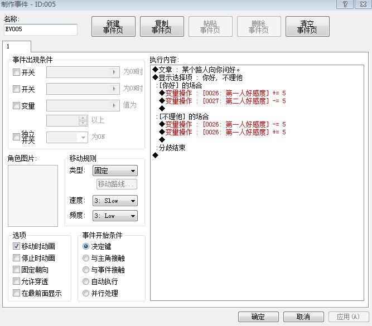Select the 分歧结束 line
The width and height of the screenshot is (372, 326).
coord(171,148)
